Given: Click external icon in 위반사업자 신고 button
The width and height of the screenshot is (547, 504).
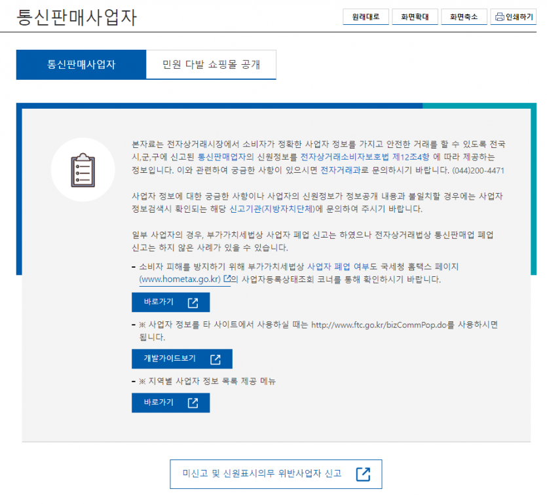Looking at the screenshot, I should point(363,475).
